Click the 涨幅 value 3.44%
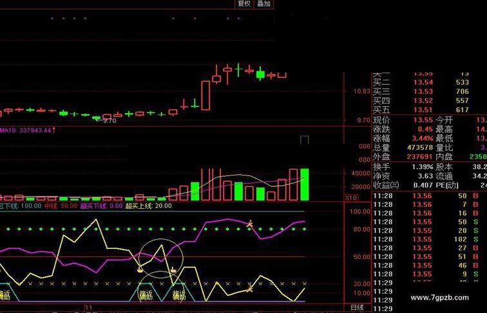This screenshot has width=487, height=313. [x=423, y=138]
